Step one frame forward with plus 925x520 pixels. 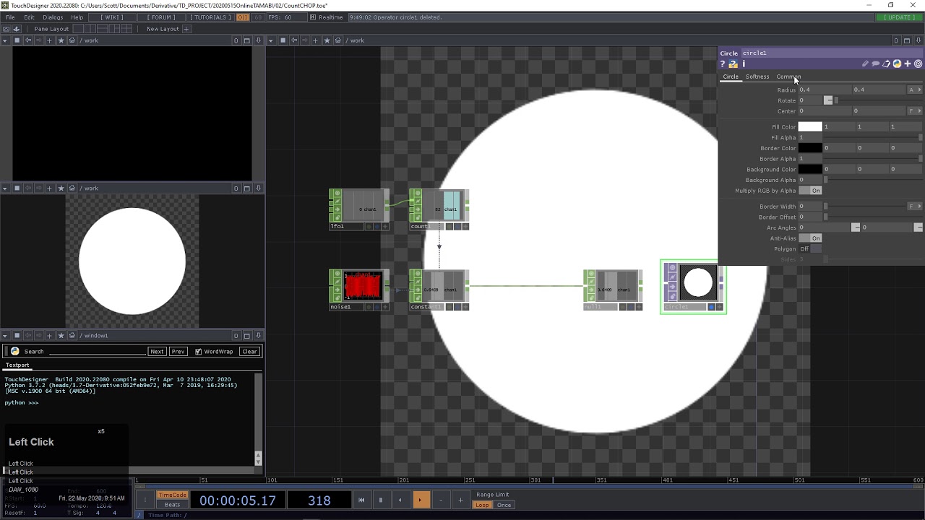pyautogui.click(x=460, y=500)
